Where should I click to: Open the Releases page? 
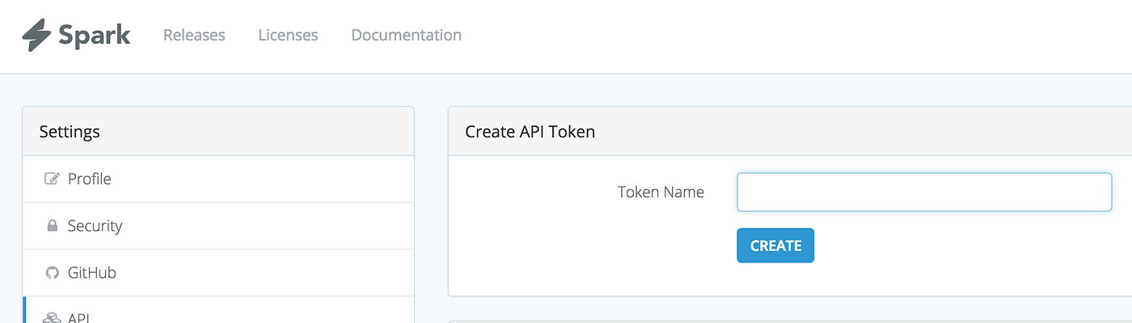coord(194,36)
